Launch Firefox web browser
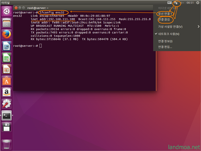 pos(6,34)
